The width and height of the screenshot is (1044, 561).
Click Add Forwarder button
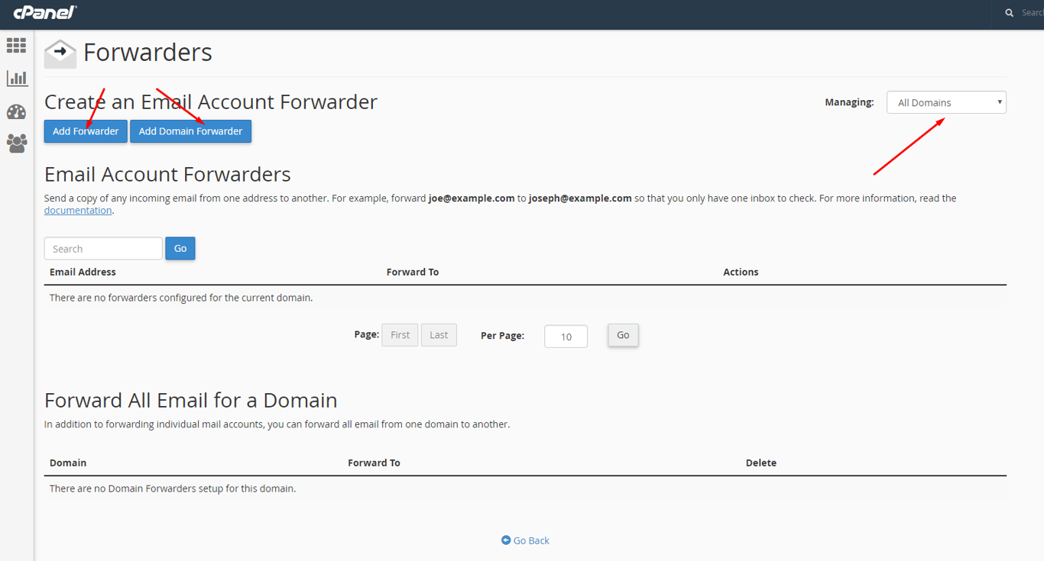click(86, 131)
